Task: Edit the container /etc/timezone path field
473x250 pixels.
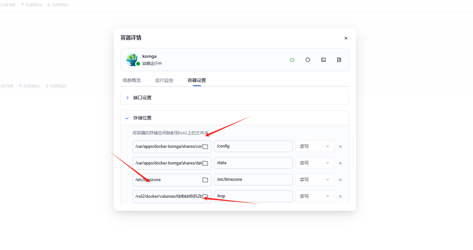Action: pos(253,180)
